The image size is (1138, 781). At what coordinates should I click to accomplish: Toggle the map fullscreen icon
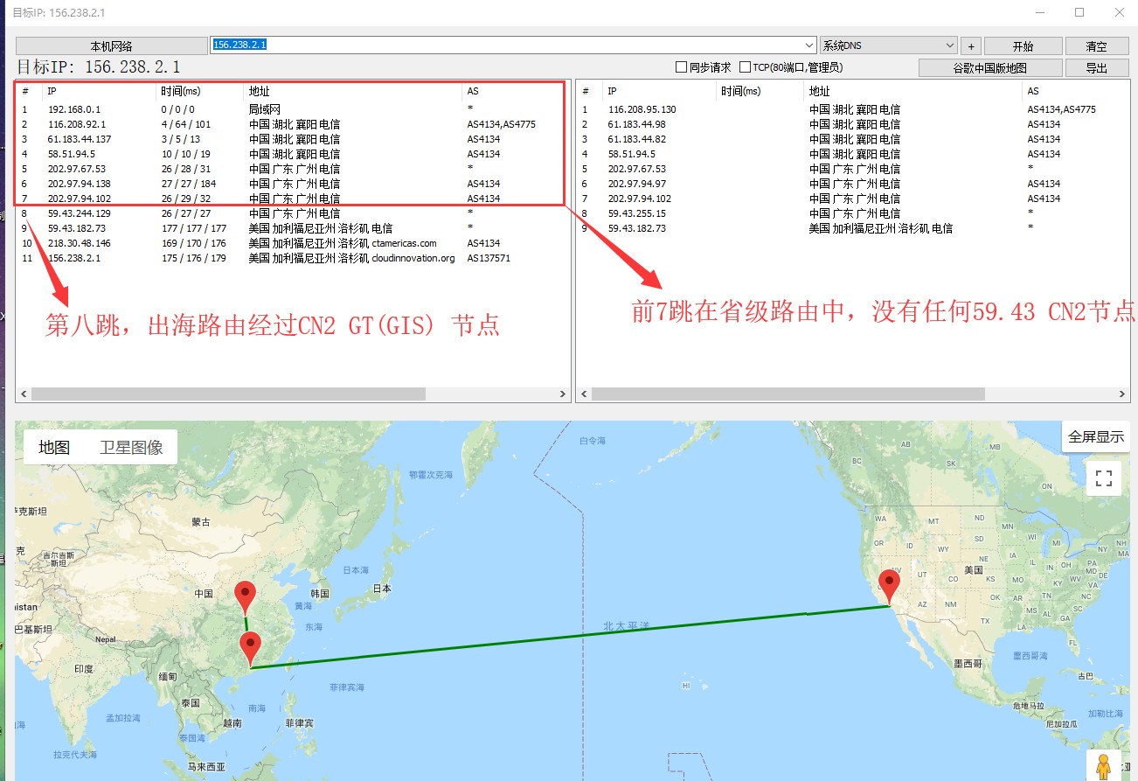pyautogui.click(x=1104, y=478)
